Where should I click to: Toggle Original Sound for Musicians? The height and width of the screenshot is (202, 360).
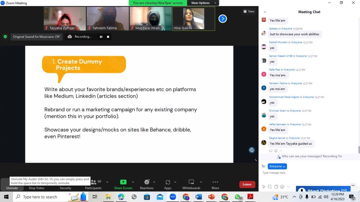pos(36,37)
